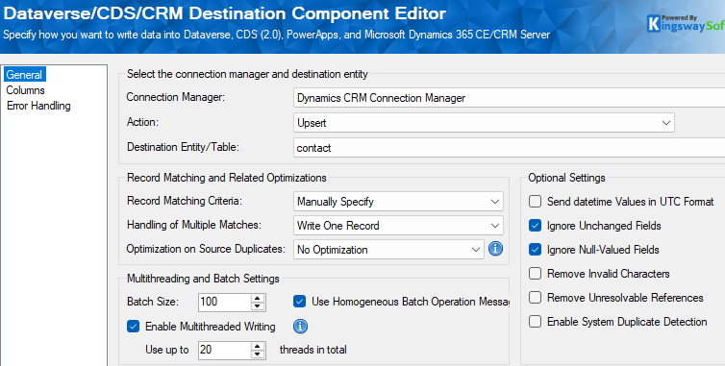Check Remove Unresolvable References

click(535, 298)
